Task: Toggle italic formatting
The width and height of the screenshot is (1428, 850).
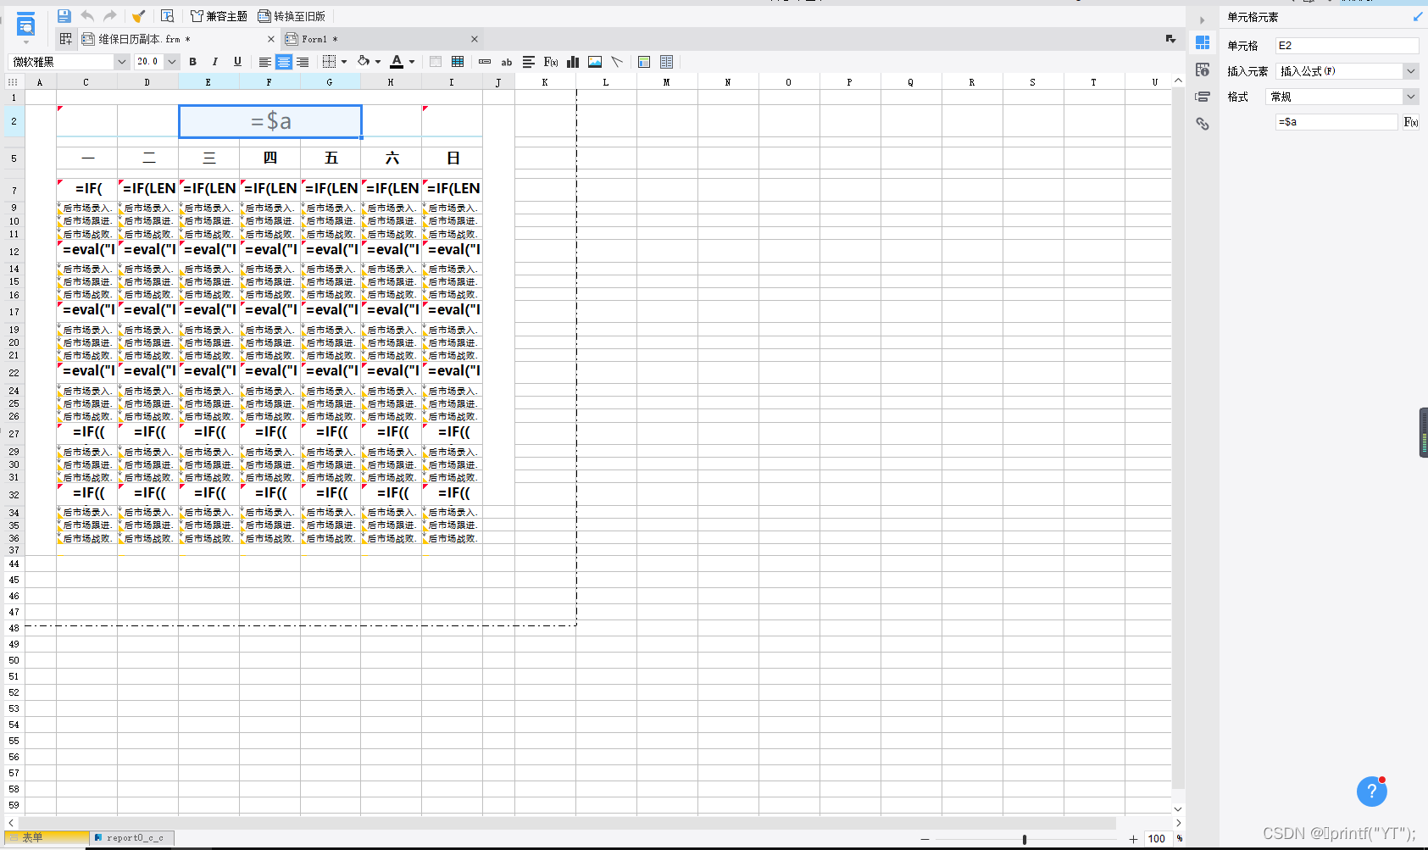Action: [x=215, y=62]
